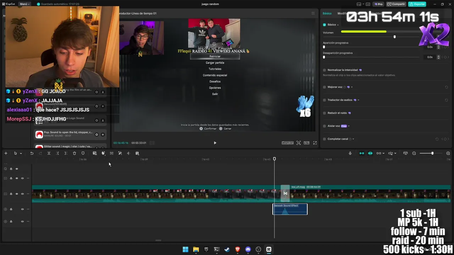Expand the preview axis dropdown arrow

[395, 153]
